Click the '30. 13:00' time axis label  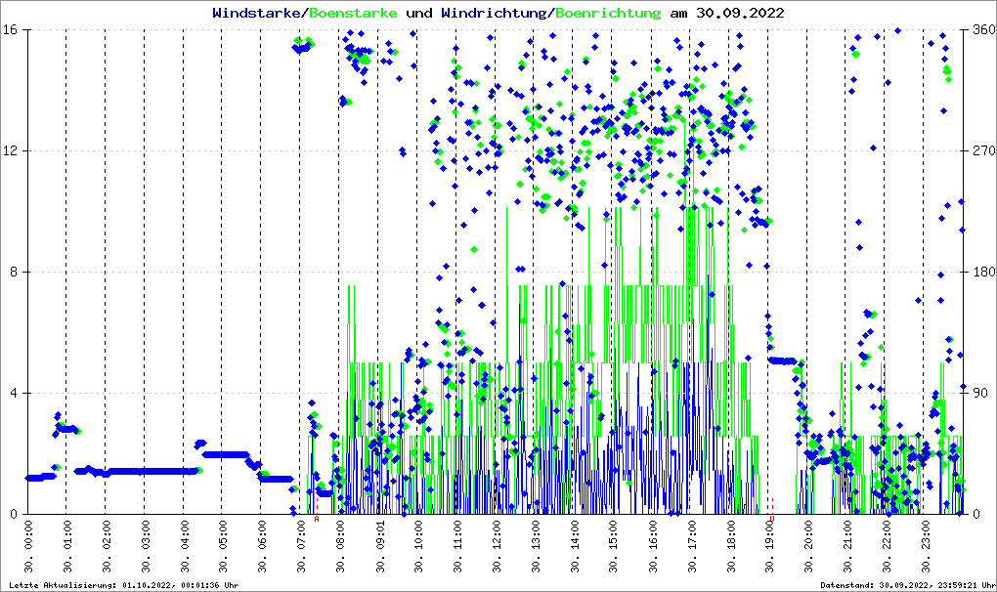tap(536, 547)
